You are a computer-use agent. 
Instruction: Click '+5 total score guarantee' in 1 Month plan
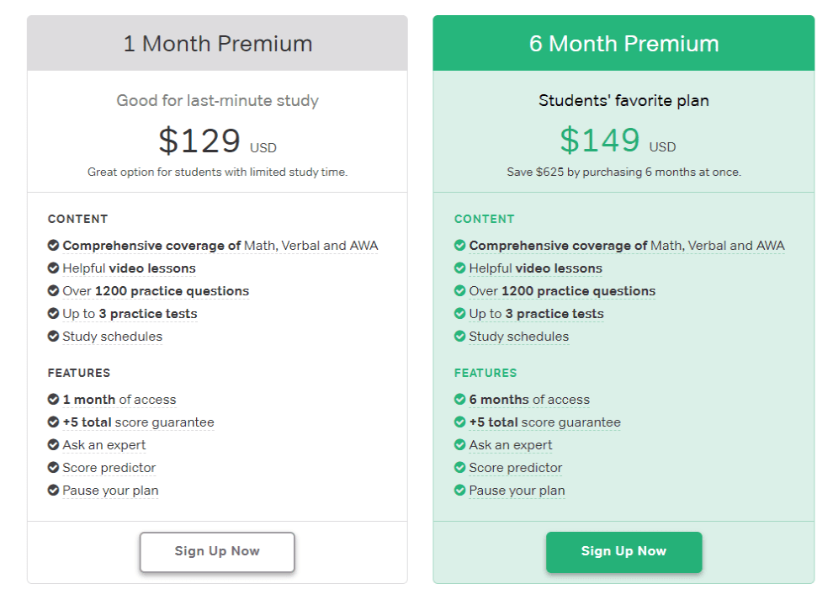(x=138, y=422)
